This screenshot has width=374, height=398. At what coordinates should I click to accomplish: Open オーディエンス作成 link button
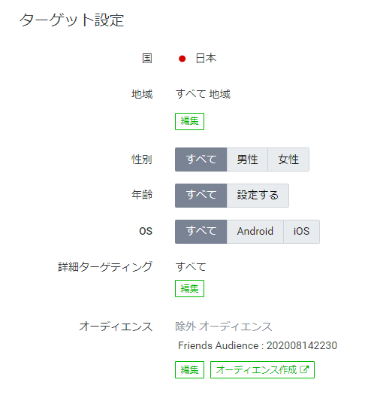point(262,369)
